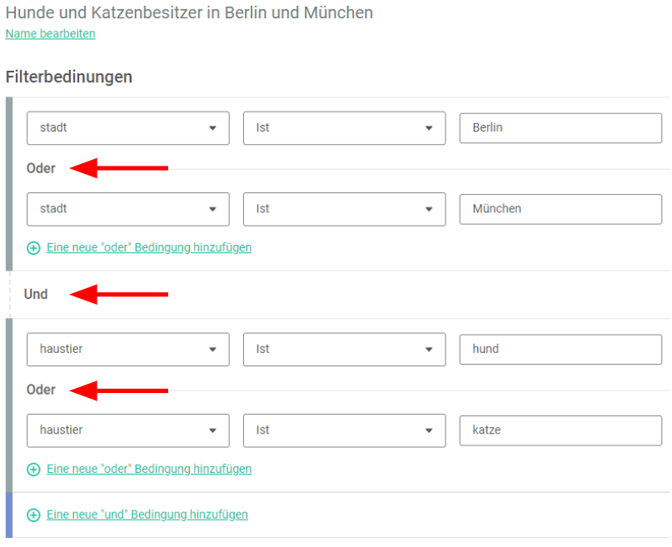Click the München value input field
The image size is (672, 547).
point(560,209)
